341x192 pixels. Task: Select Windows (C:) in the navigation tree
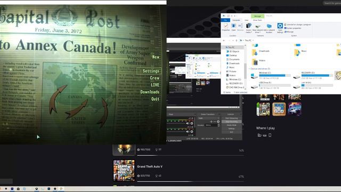[x=233, y=79]
